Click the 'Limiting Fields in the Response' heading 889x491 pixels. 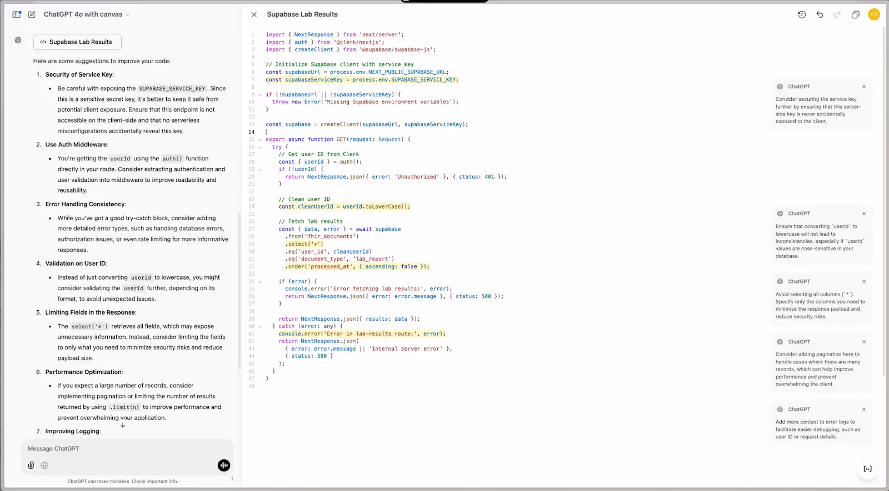pyautogui.click(x=91, y=312)
